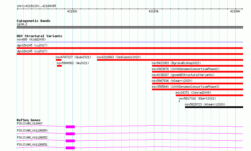
Task: Select FOXJ3|NM_001198852 transcript label
Action: click(x=32, y=138)
